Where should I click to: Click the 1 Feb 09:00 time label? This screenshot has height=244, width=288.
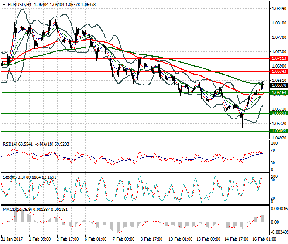[40, 239]
